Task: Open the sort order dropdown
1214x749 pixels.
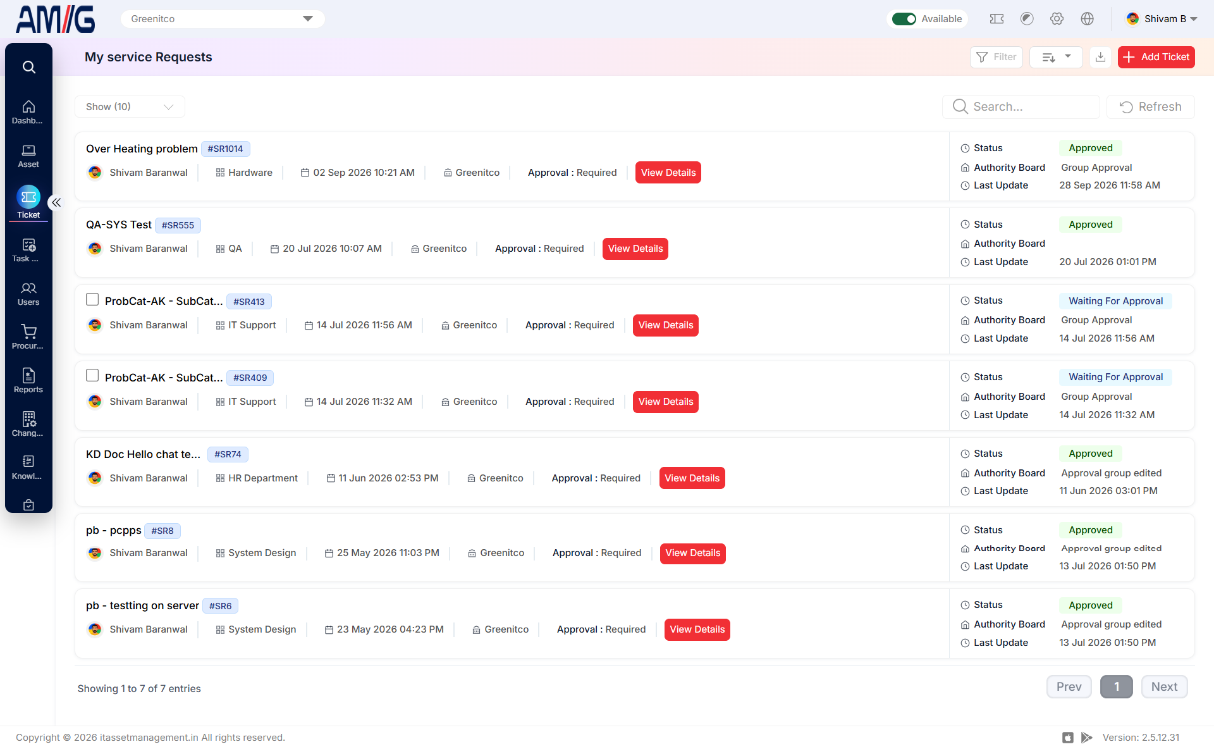Action: coord(1056,57)
